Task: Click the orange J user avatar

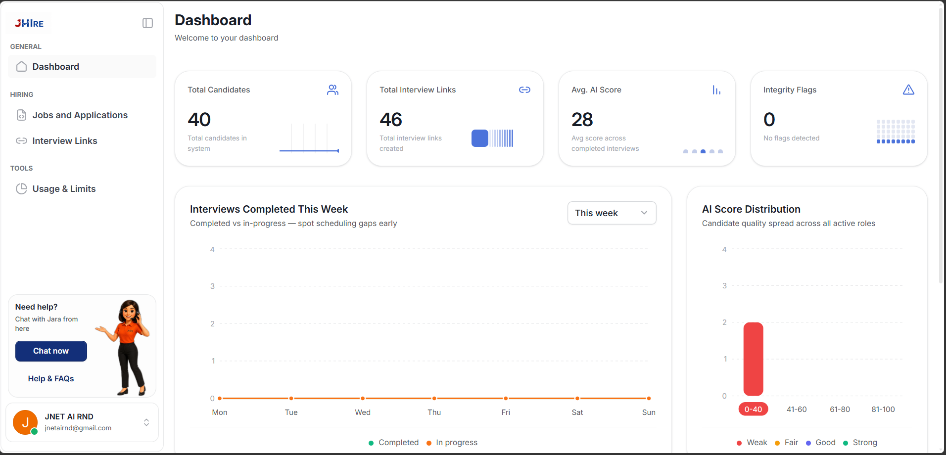Action: [x=25, y=422]
